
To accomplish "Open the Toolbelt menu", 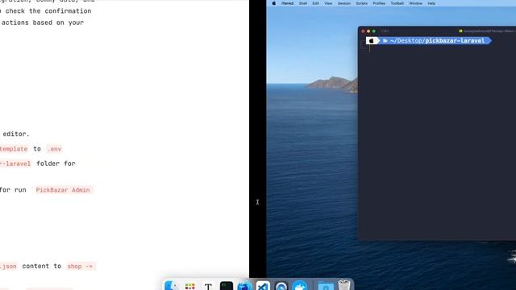I will click(397, 3).
